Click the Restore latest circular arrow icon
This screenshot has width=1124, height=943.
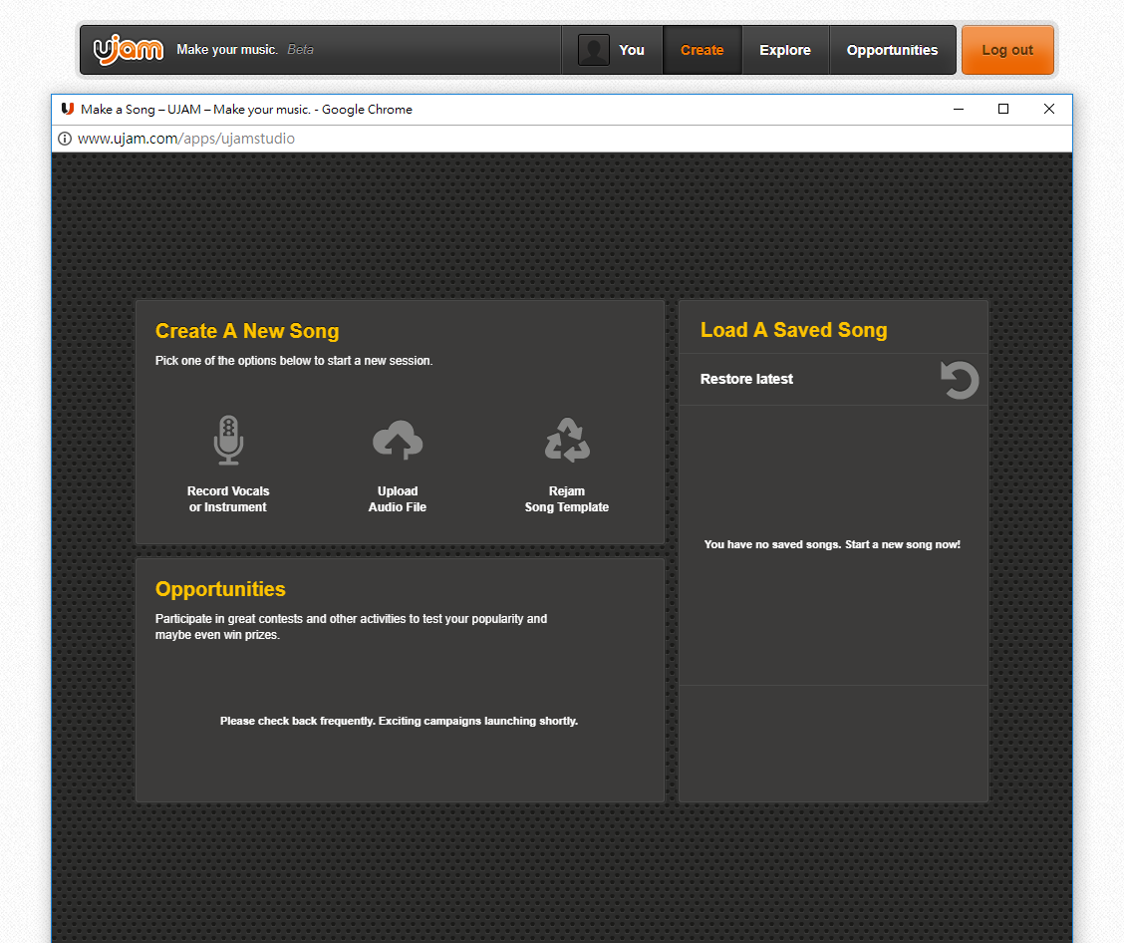(x=960, y=380)
